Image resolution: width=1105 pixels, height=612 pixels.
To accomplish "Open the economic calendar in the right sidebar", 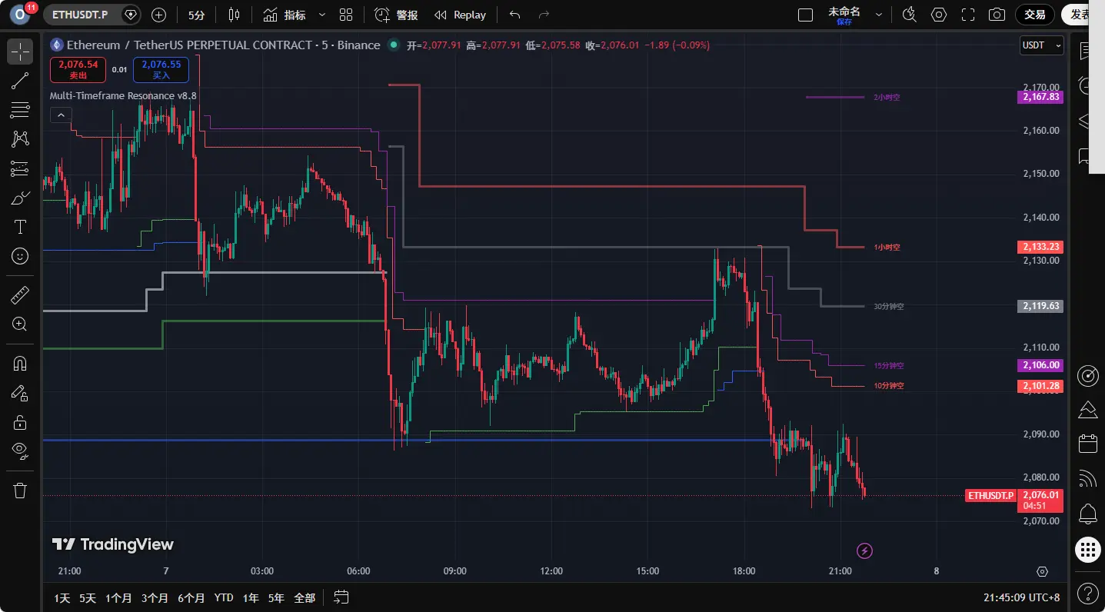I will point(1088,444).
